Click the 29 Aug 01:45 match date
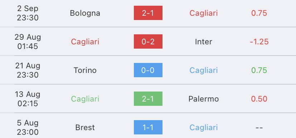 pos(28,42)
